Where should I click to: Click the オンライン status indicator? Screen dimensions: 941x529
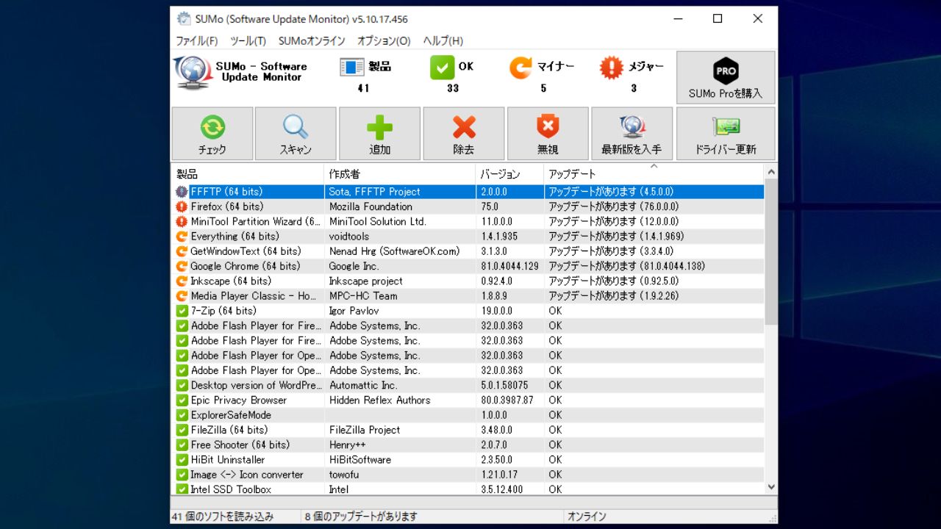click(x=587, y=517)
